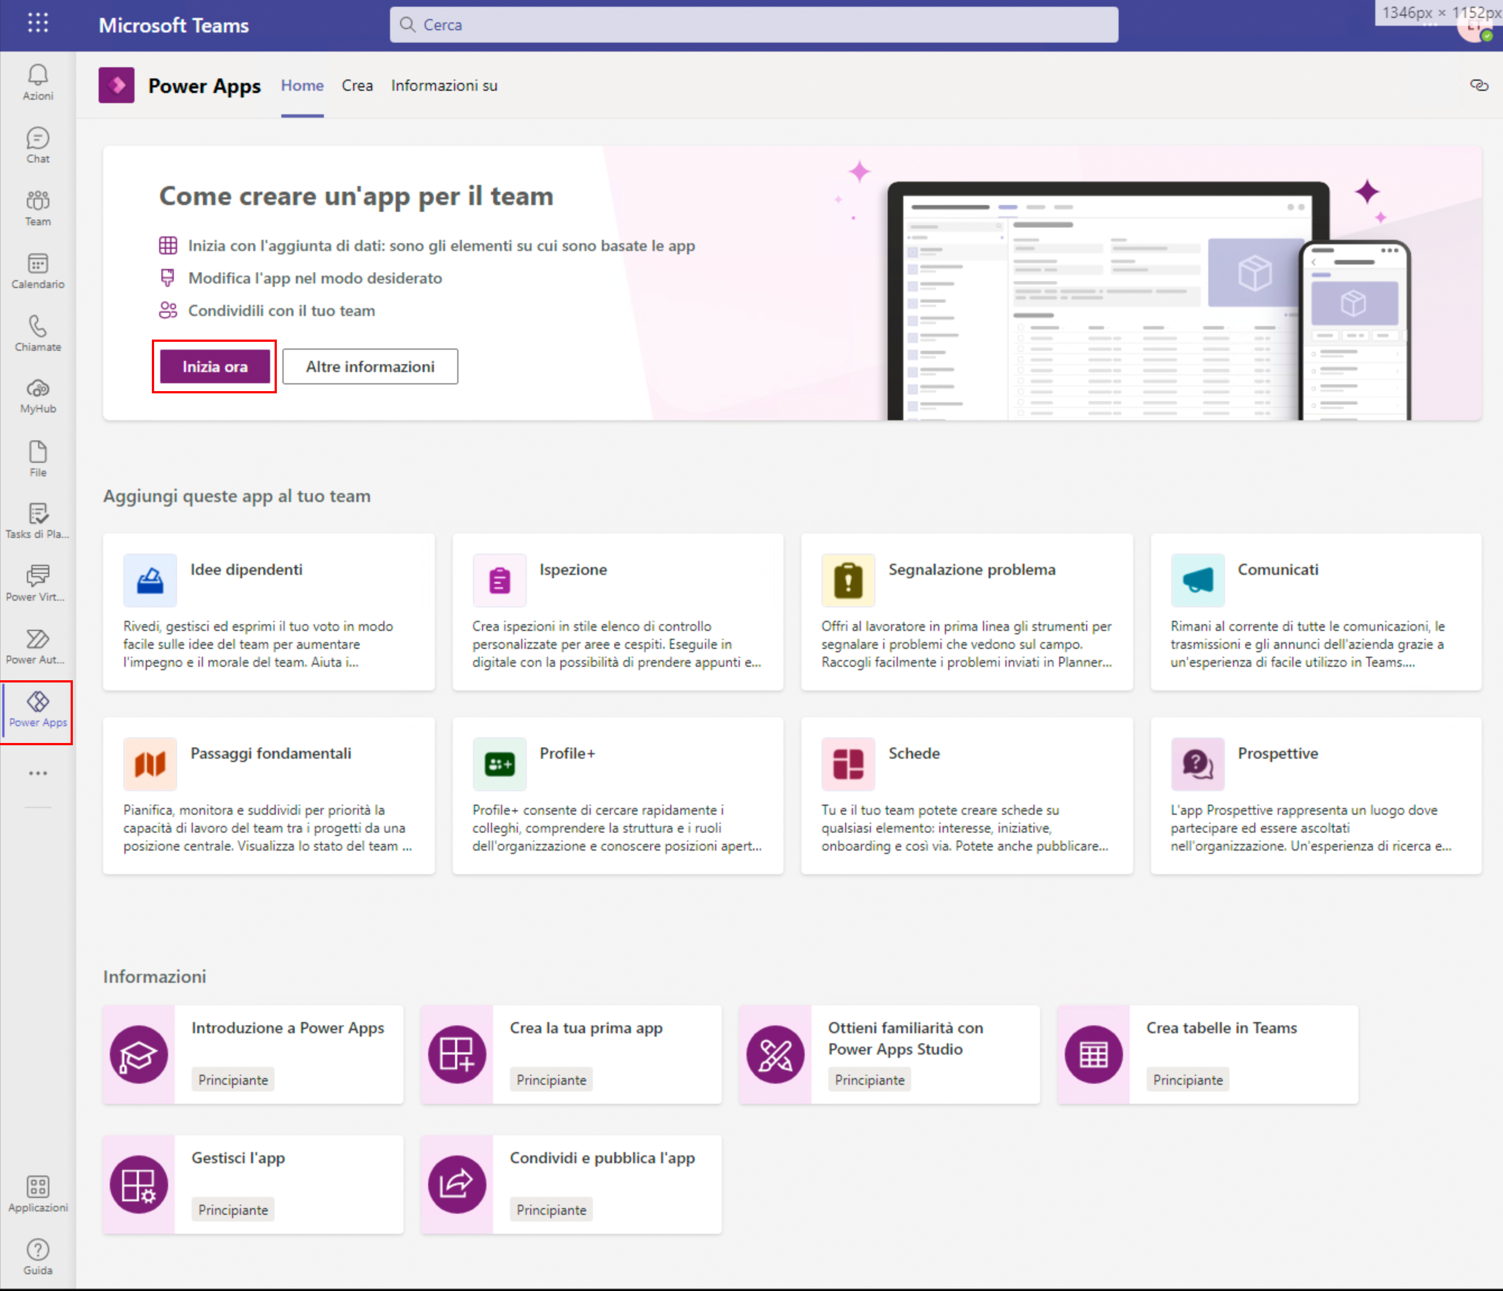
Task: Click Principiante tag under Crea tabelle in Teams
Action: click(1187, 1080)
